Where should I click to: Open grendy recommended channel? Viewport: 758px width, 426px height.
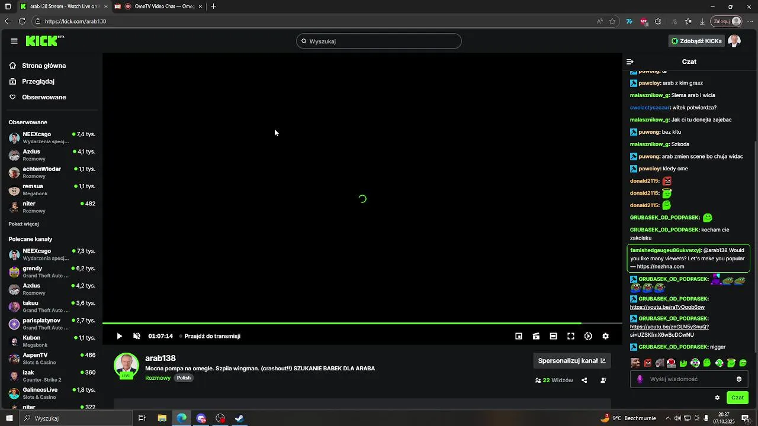point(52,272)
